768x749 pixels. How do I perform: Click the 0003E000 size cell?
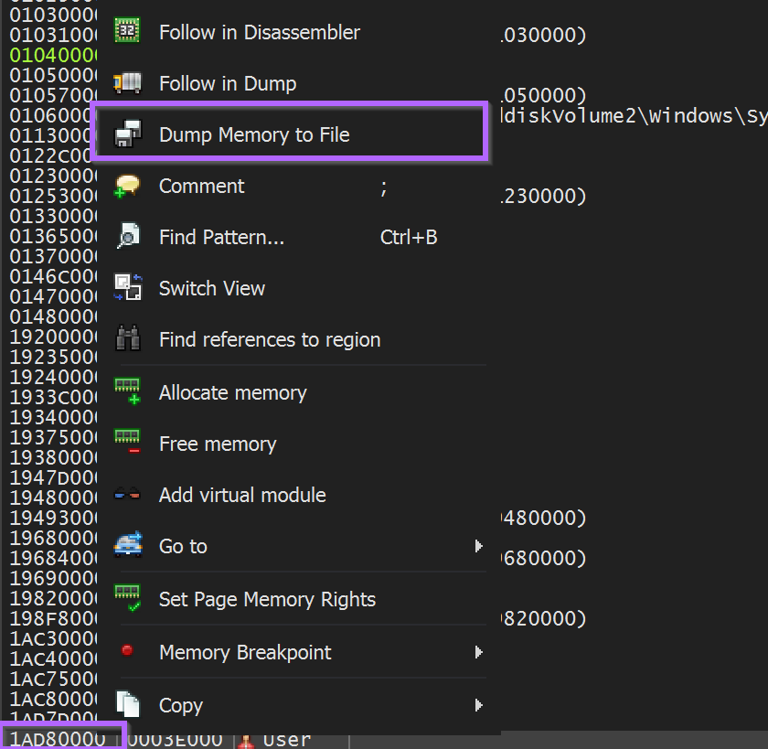[x=175, y=739]
